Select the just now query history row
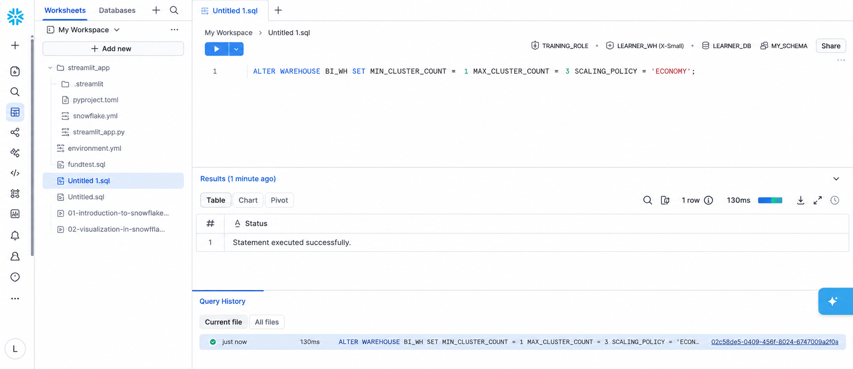The width and height of the screenshot is (853, 369). click(x=522, y=342)
